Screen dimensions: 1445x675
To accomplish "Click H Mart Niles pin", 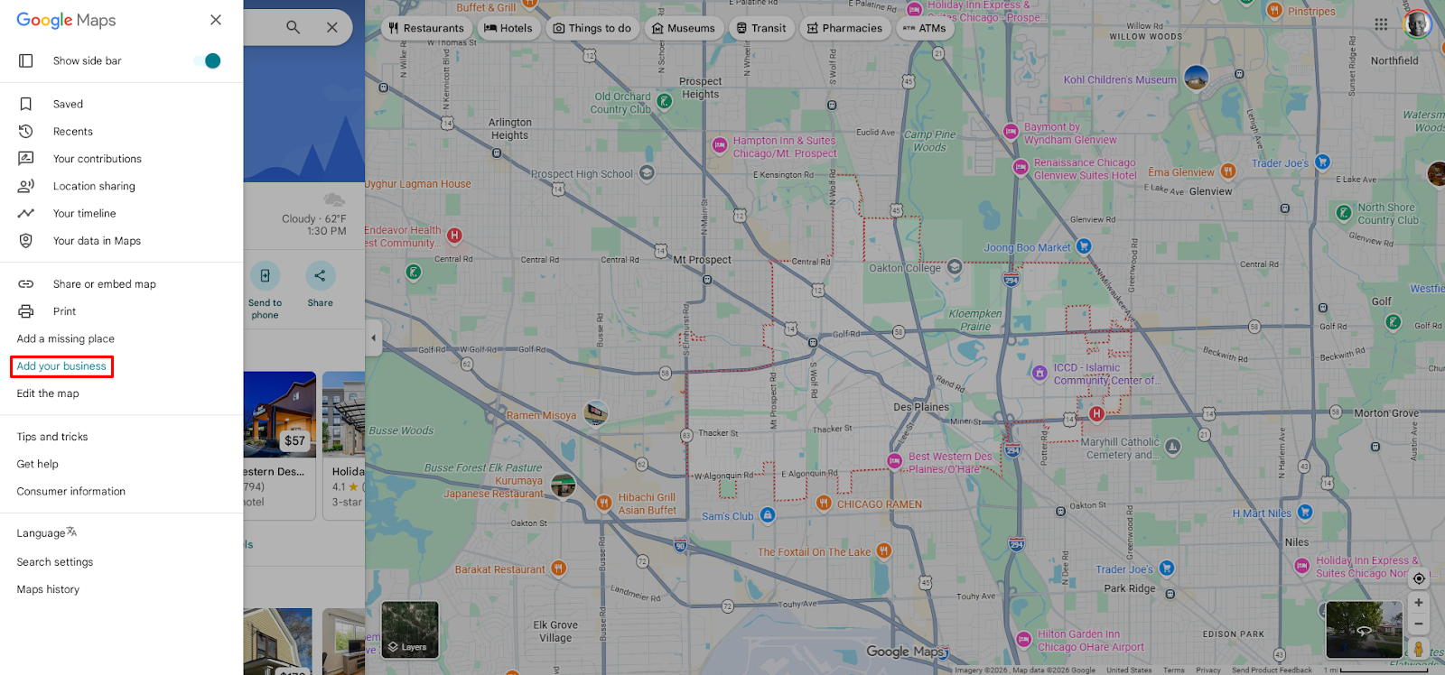I will (1304, 512).
